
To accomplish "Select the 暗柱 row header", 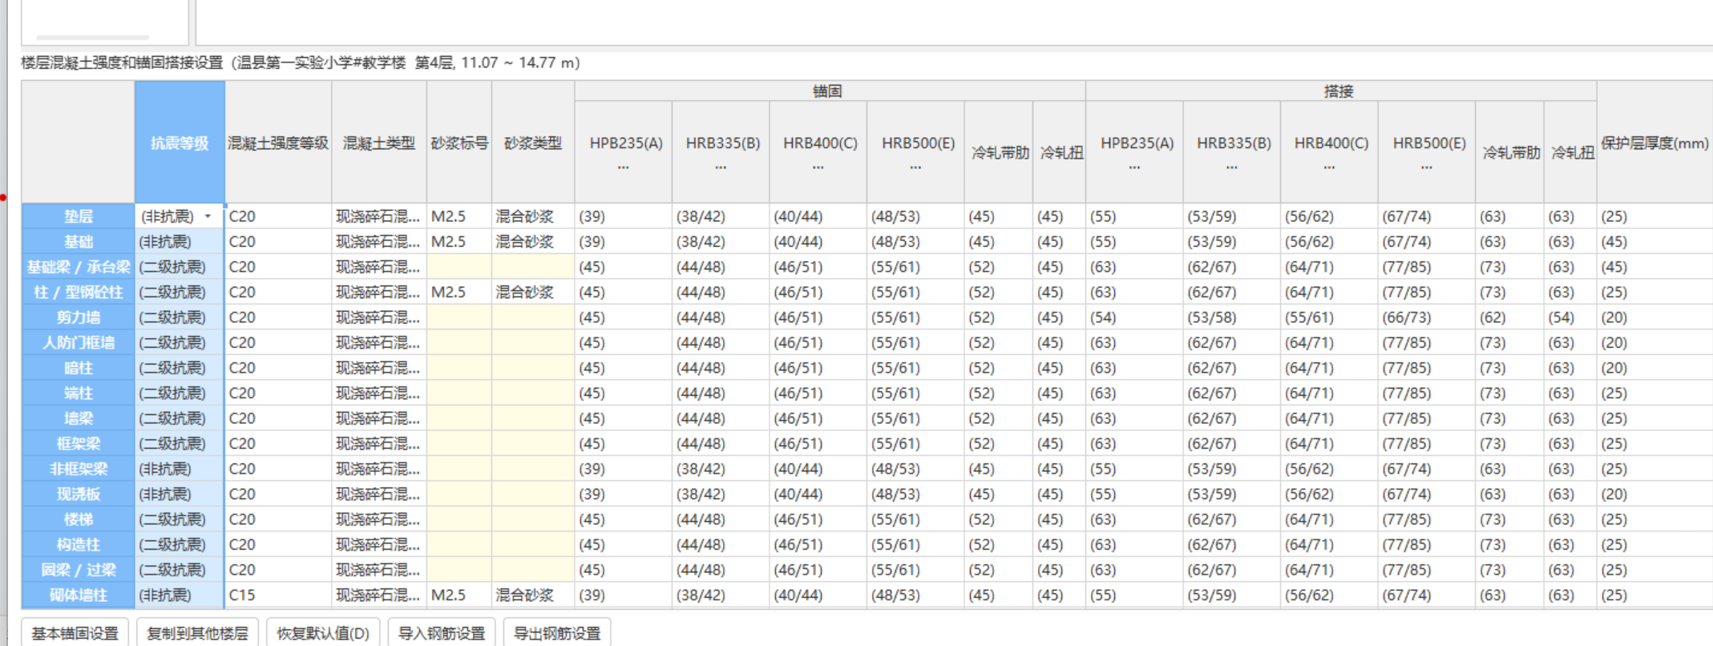I will click(78, 368).
